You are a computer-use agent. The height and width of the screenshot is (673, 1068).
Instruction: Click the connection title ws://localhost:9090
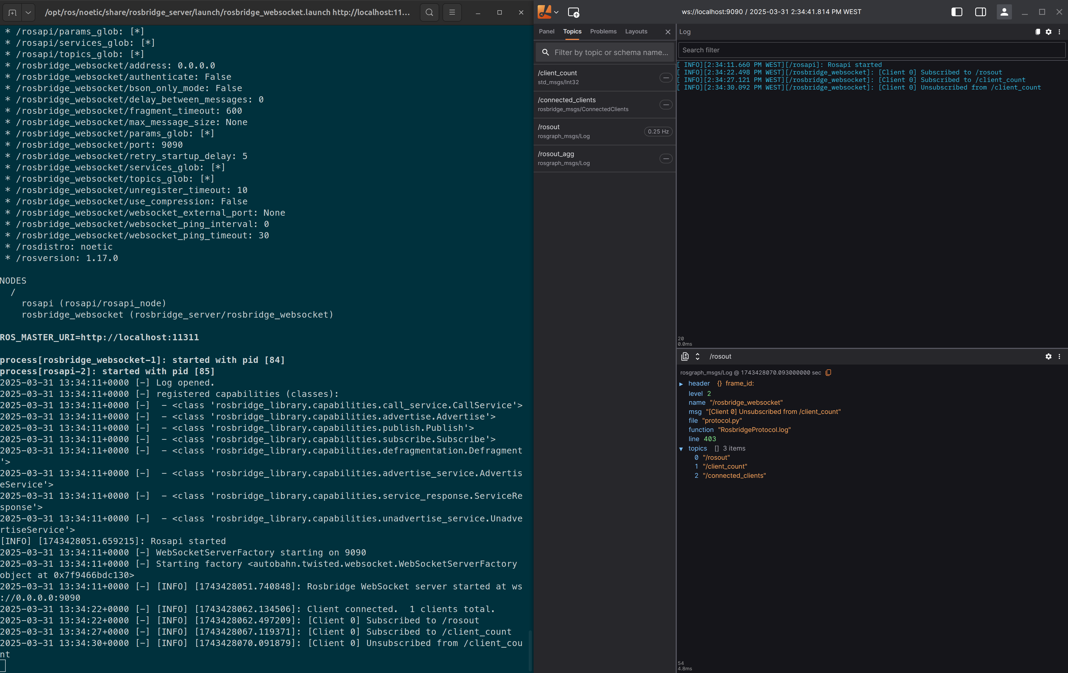[x=771, y=12]
